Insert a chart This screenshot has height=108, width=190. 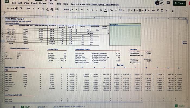click(x=162, y=11)
